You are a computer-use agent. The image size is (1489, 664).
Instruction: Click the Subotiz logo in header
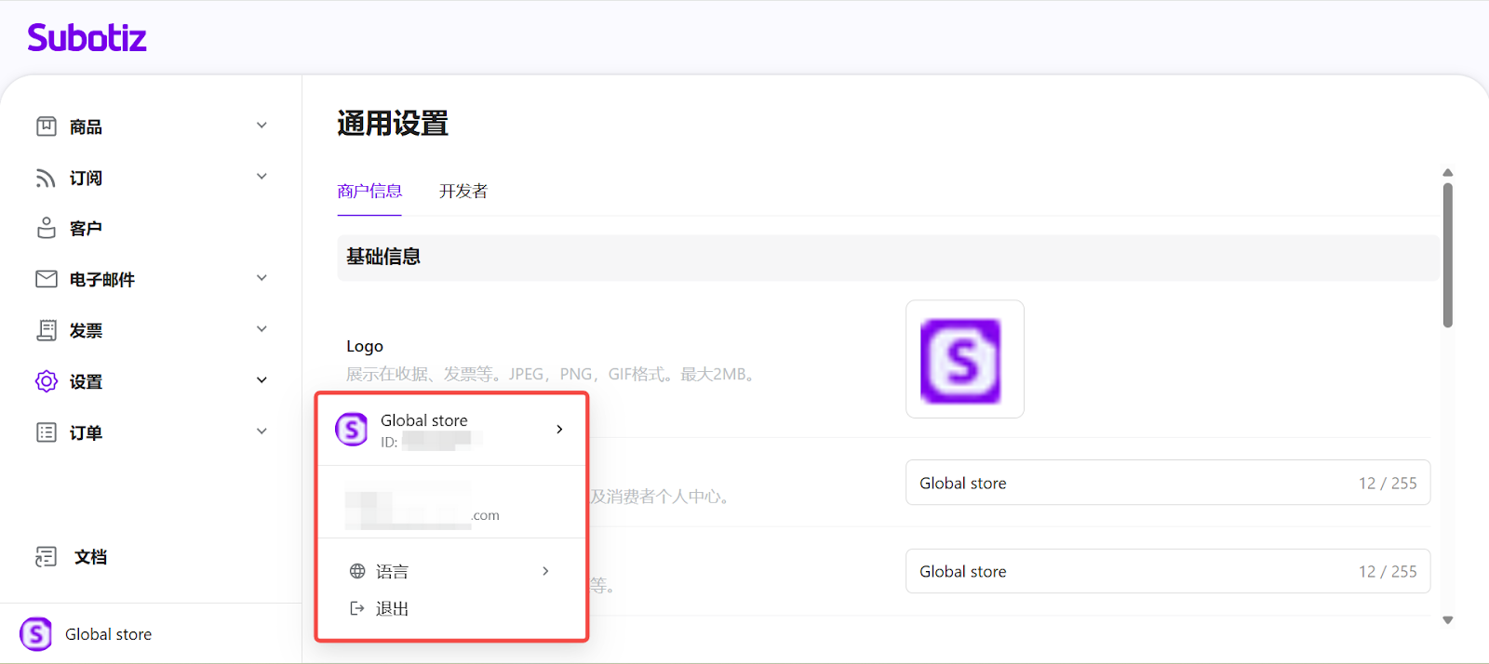pos(87,38)
